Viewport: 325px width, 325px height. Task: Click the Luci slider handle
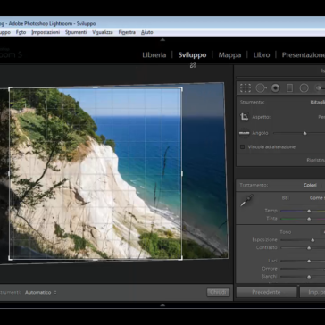point(309,261)
